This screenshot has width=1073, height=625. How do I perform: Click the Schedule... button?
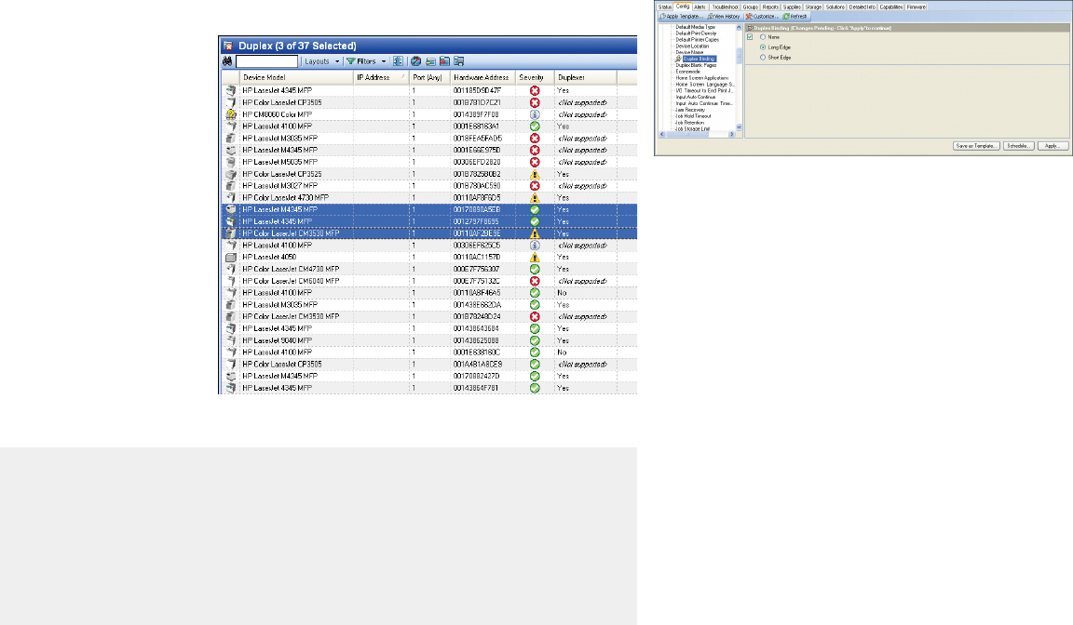[x=1018, y=146]
